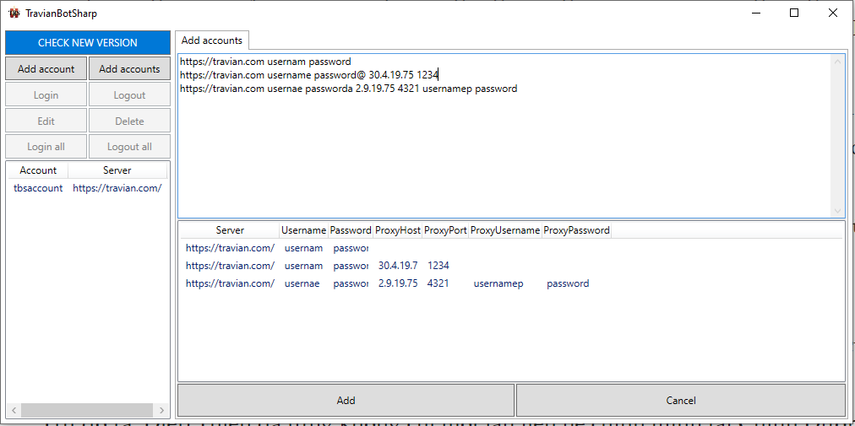This screenshot has width=855, height=426.
Task: Click the ProxyPassword column header
Action: pyautogui.click(x=576, y=230)
